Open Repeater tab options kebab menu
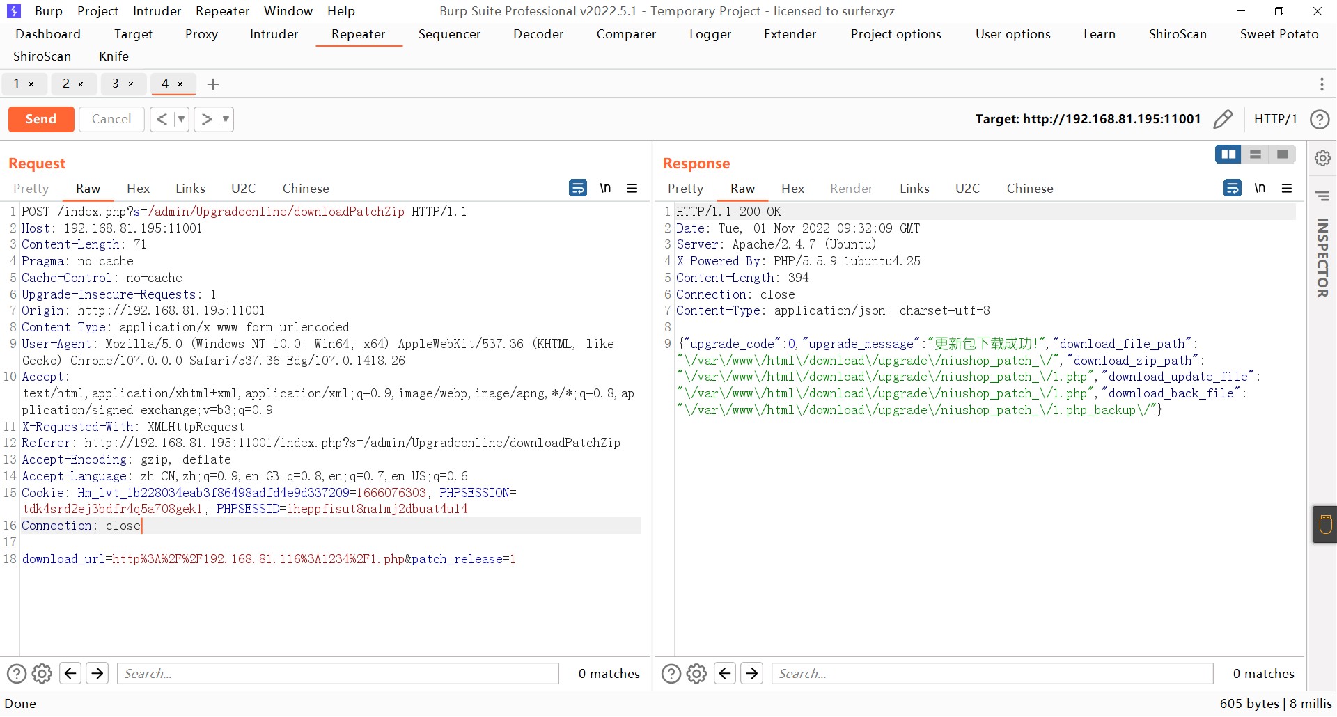The height and width of the screenshot is (717, 1337). pos(1322,84)
